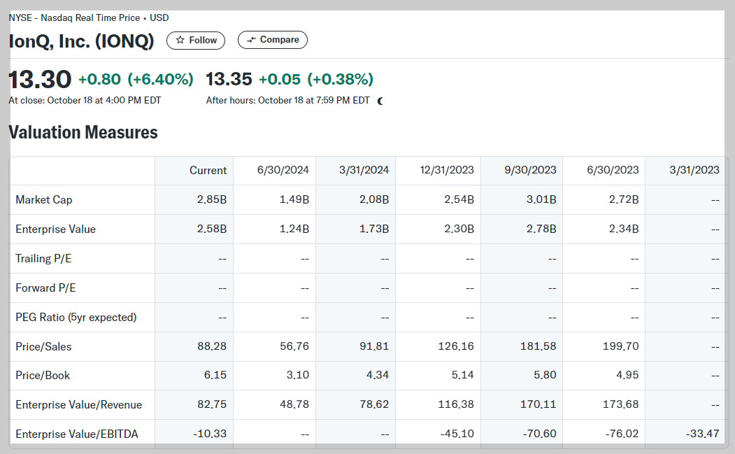
Task: Click EV/EBITDA value -45.10
Action: (457, 434)
